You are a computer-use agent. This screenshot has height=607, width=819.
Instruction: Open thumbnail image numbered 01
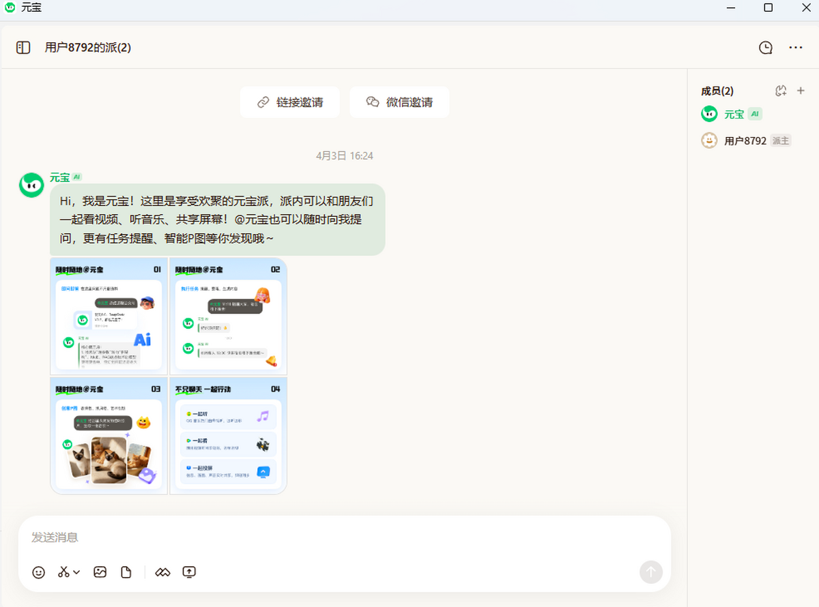point(109,316)
